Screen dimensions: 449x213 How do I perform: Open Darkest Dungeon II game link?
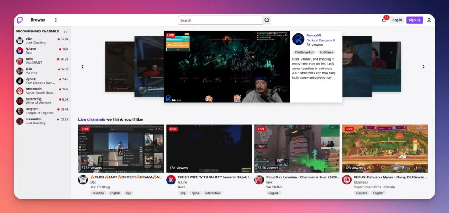(x=321, y=40)
